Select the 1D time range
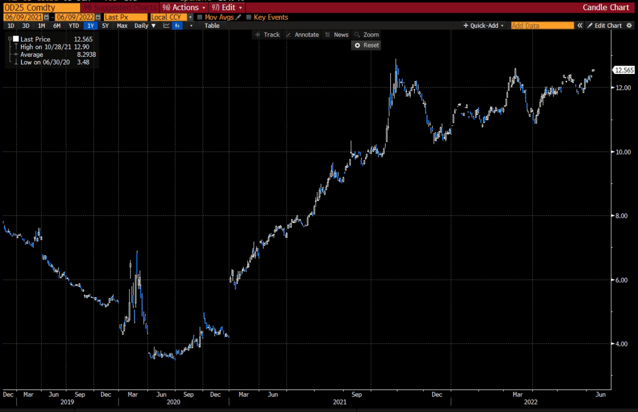The image size is (638, 412). [11, 26]
